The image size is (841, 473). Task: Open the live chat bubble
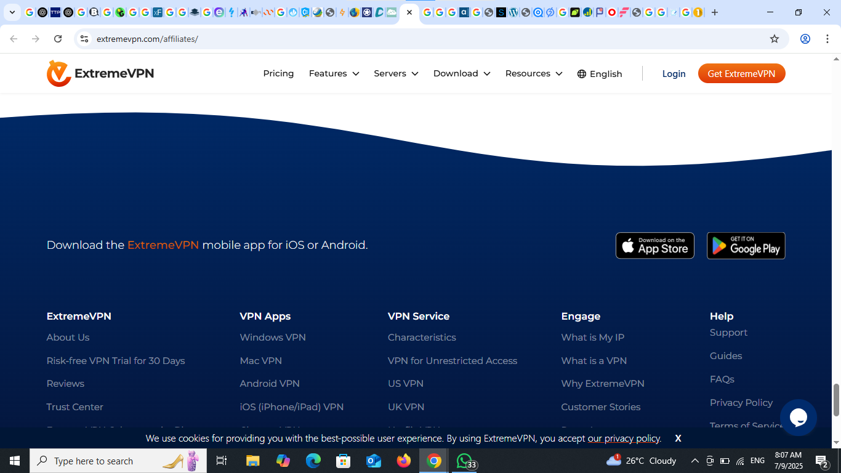pos(799,418)
